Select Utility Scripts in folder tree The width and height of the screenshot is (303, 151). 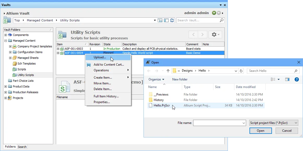[x=26, y=75]
